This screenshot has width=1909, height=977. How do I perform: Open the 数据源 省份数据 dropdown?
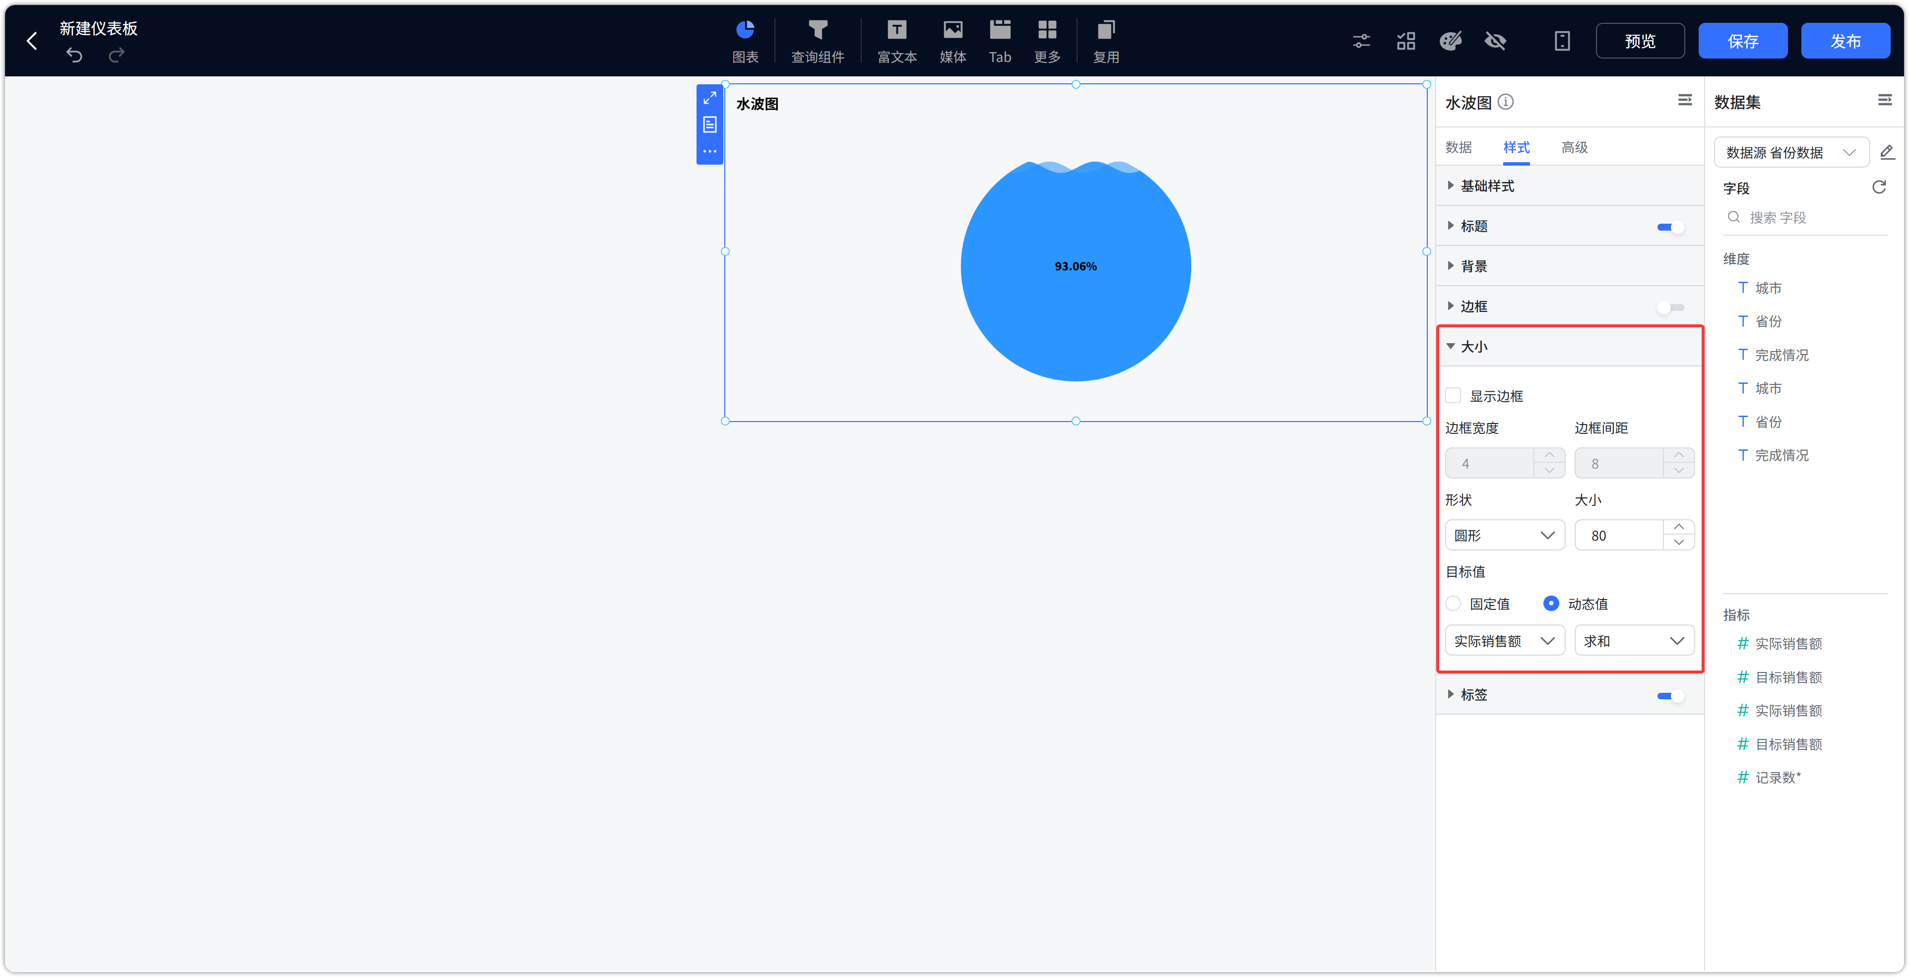[1791, 153]
